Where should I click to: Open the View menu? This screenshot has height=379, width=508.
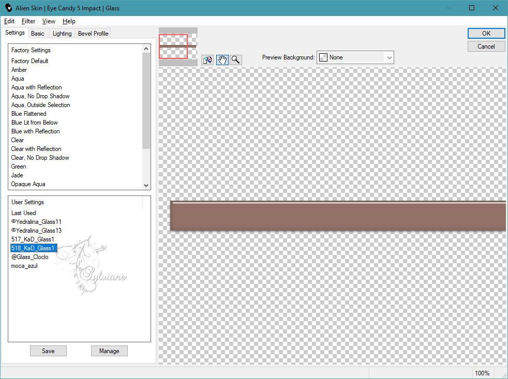[49, 21]
